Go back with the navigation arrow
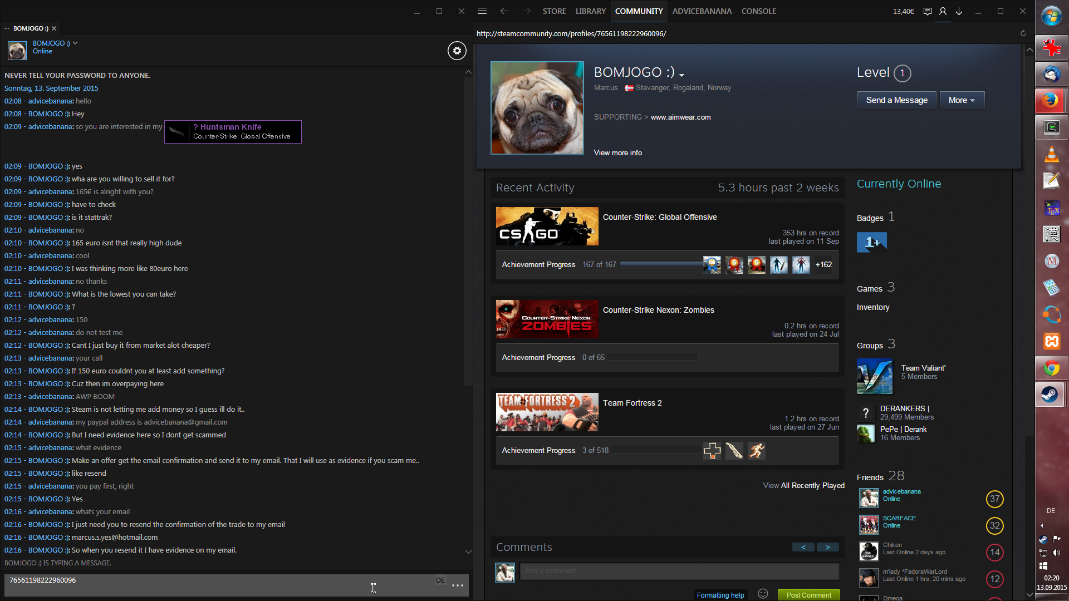Viewport: 1069px width, 601px height. click(x=504, y=11)
